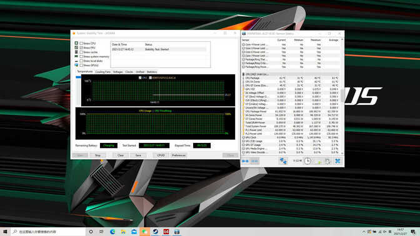The height and width of the screenshot is (236, 420).
Task: Enable the Stress system memory checkbox
Action: [81, 56]
